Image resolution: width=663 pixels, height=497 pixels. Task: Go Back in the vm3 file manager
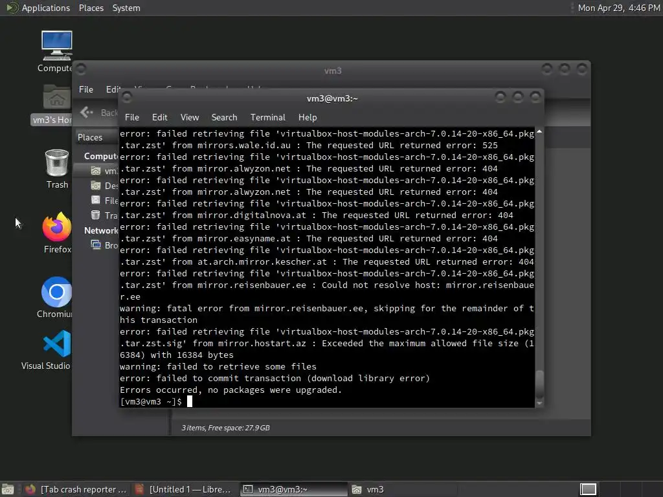click(99, 113)
